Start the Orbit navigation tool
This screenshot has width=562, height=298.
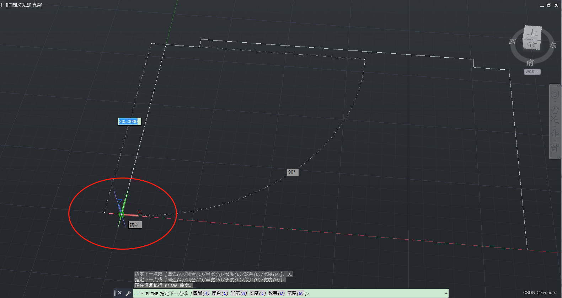555,133
